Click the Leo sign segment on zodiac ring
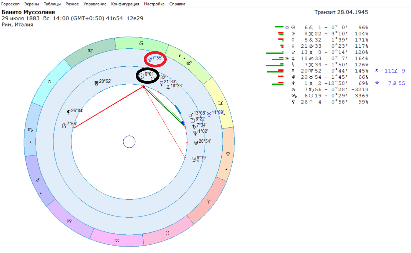 [x=141, y=44]
